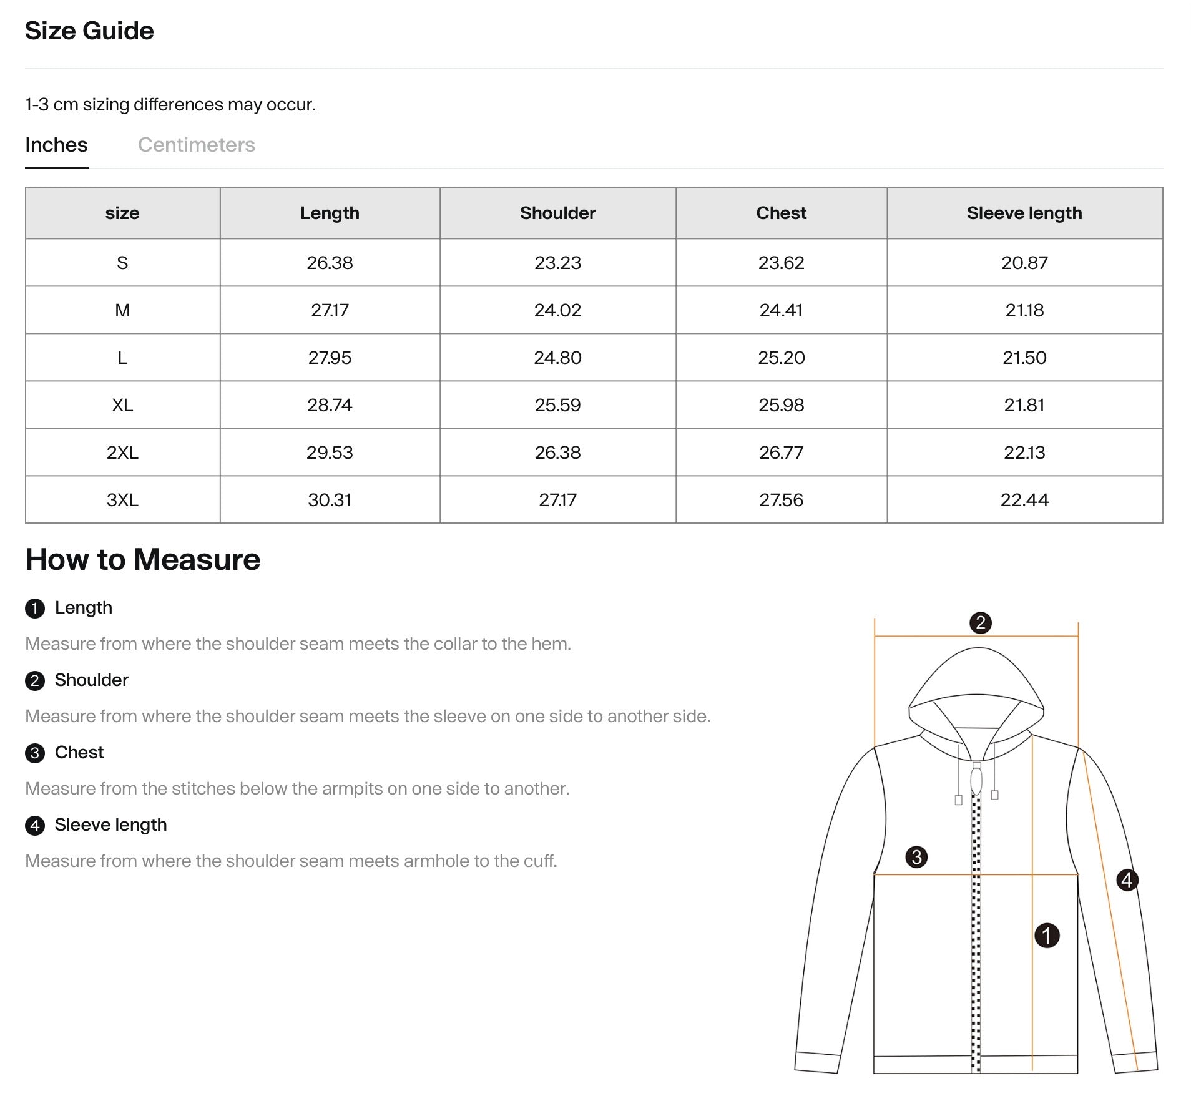Select the 3XL size row label

(x=122, y=500)
